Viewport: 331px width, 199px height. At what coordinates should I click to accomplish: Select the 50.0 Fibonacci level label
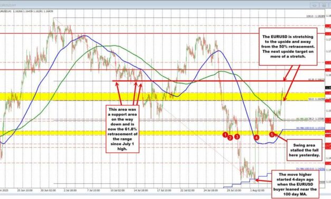coord(316,99)
